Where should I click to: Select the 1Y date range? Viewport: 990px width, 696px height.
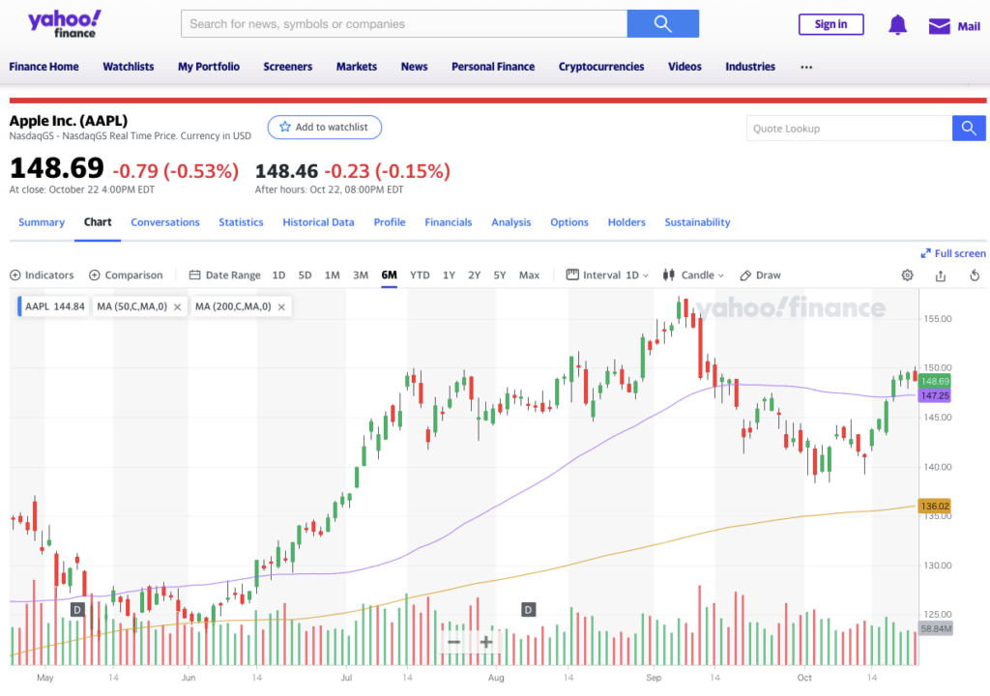tap(449, 275)
